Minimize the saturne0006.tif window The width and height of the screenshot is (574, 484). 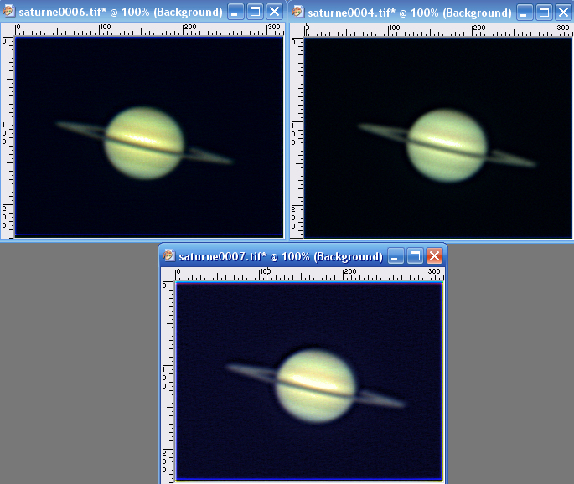point(235,12)
